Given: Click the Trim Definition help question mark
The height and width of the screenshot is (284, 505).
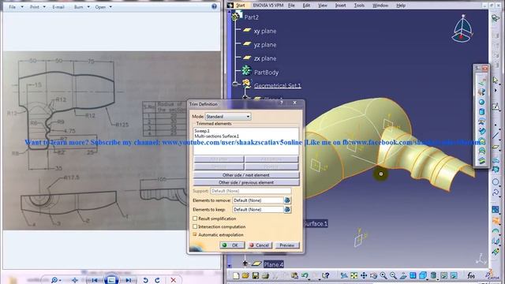Looking at the screenshot, I should point(281,103).
